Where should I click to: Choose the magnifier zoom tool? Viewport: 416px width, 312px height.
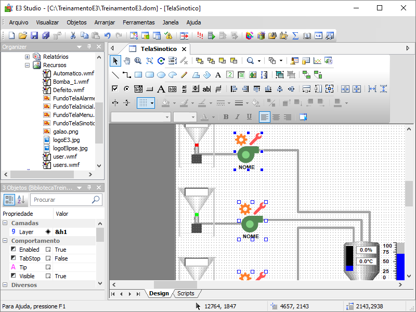[x=138, y=61]
